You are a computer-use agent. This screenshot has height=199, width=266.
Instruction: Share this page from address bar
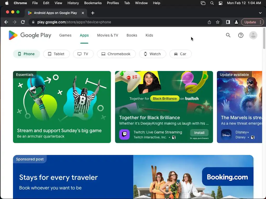click(x=209, y=22)
